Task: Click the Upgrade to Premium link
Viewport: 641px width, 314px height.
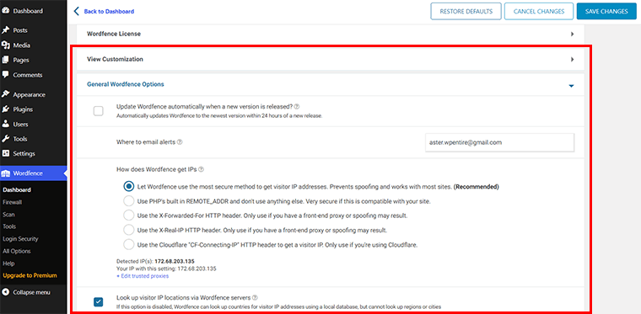Action: click(30, 275)
